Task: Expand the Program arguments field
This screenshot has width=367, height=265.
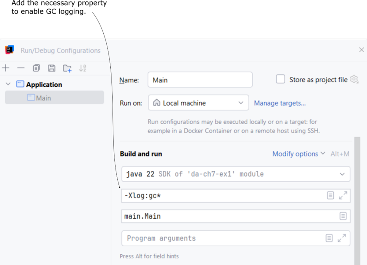Action: tap(342, 238)
